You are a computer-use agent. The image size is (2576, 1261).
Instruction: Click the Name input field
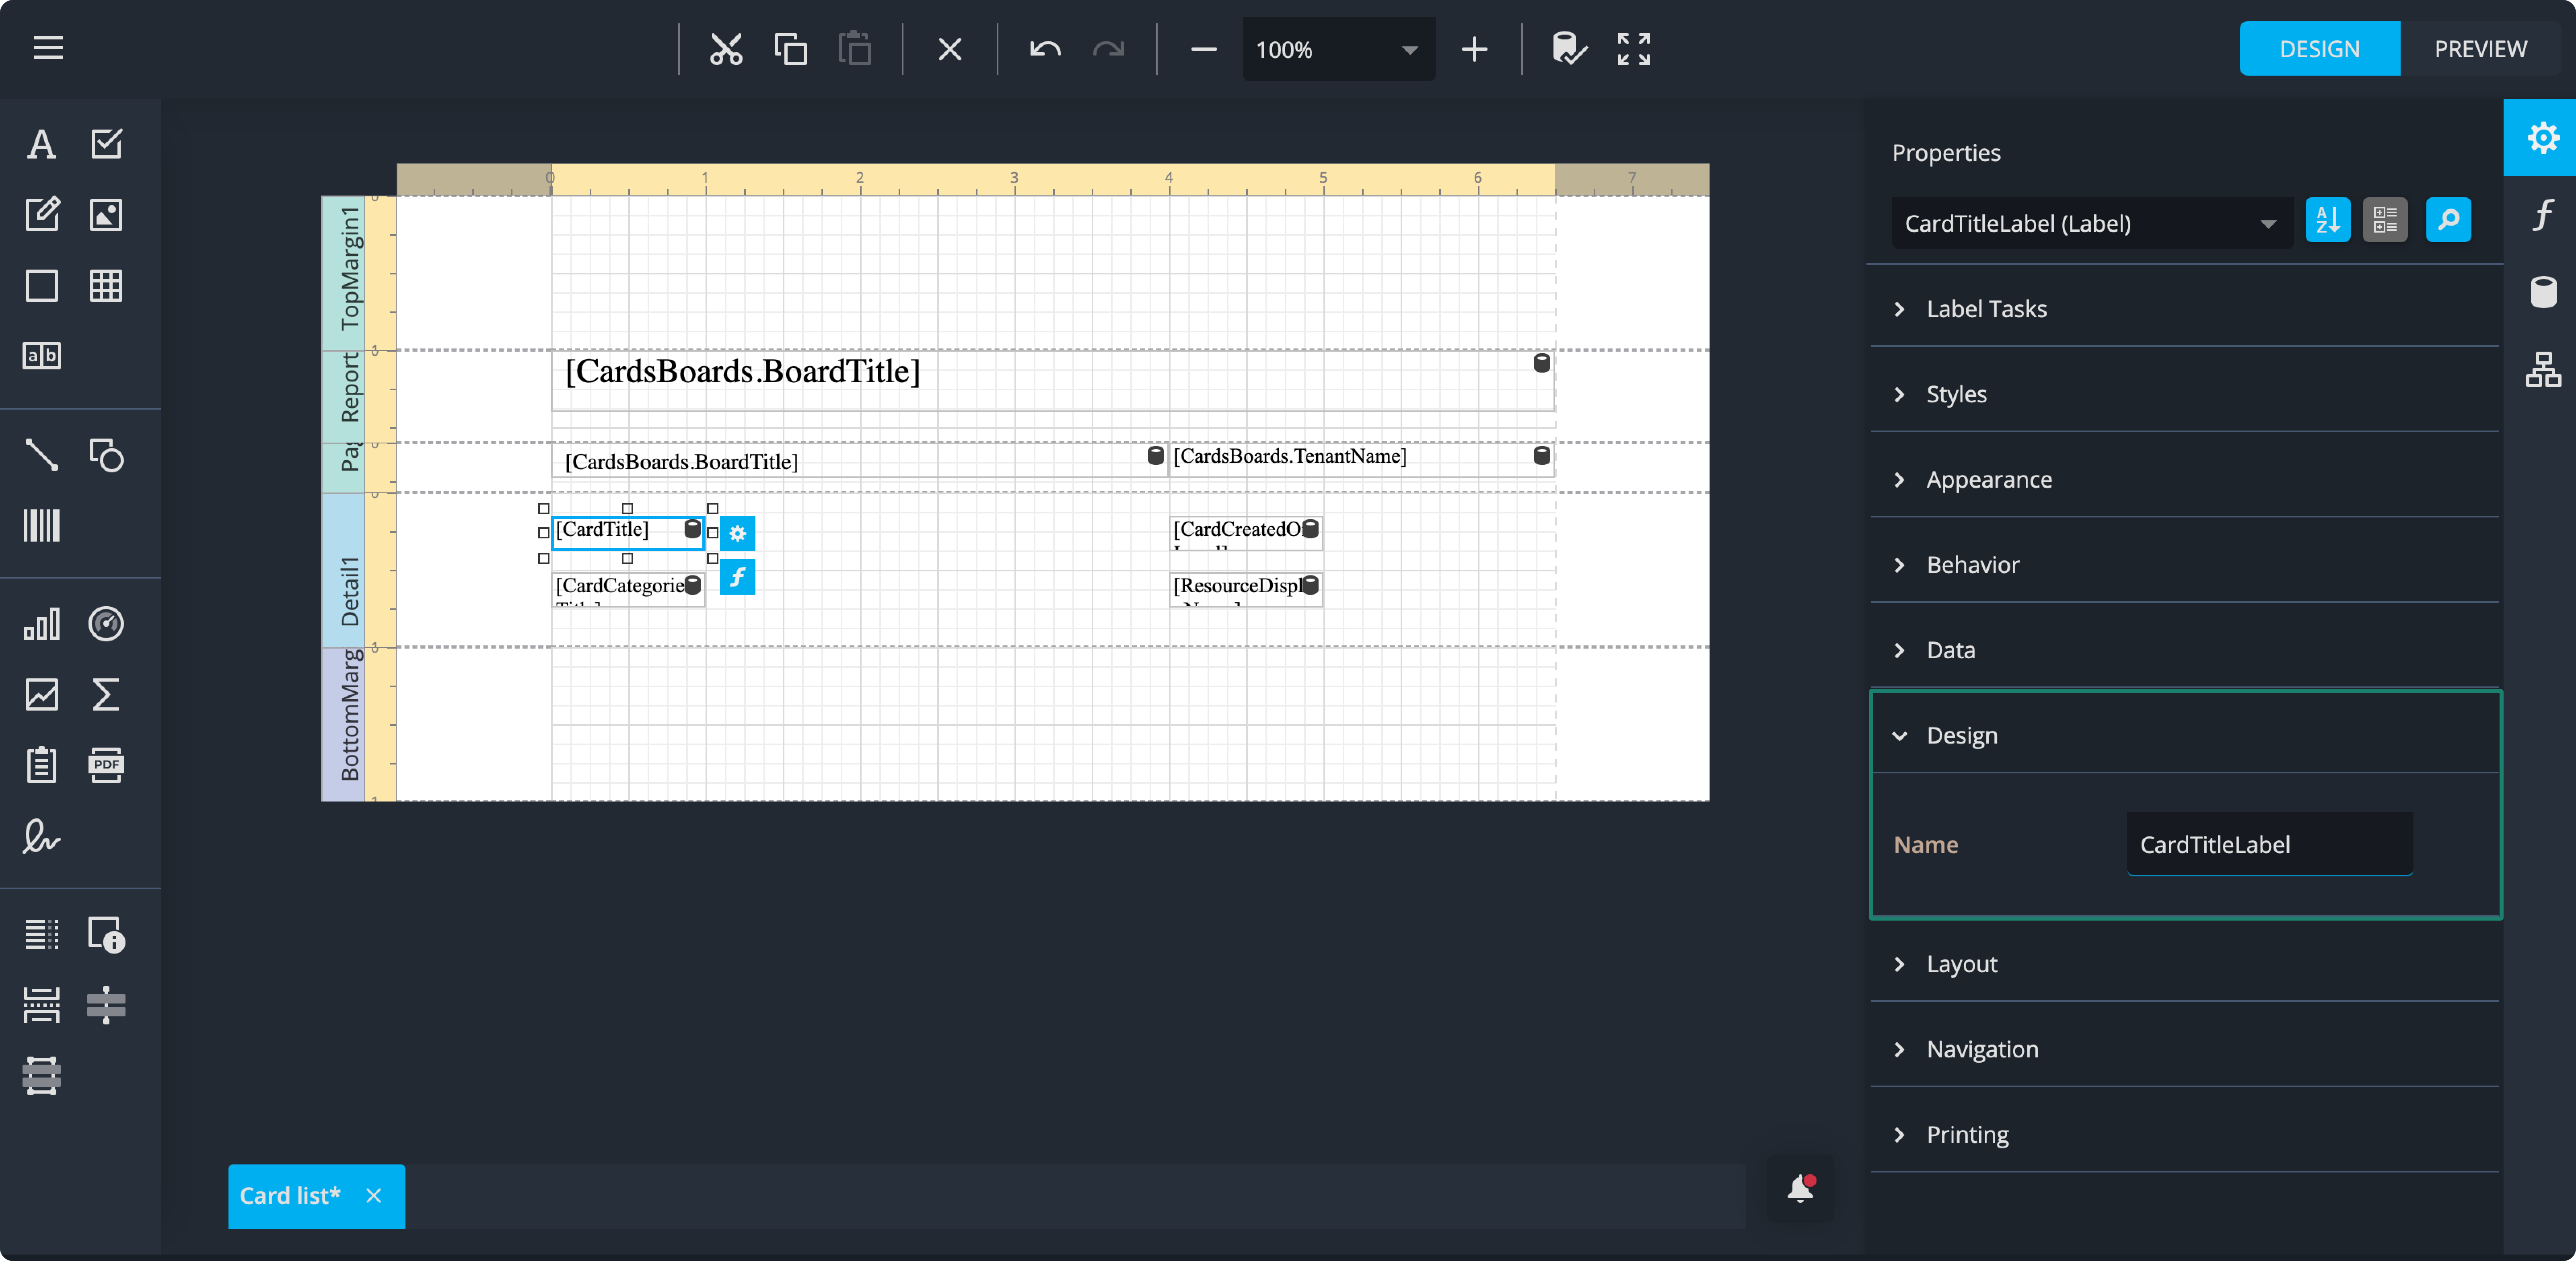pyautogui.click(x=2269, y=844)
